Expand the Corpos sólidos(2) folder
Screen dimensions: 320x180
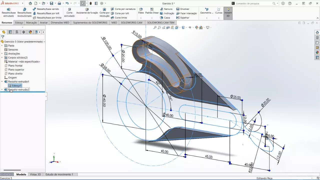point(2,57)
